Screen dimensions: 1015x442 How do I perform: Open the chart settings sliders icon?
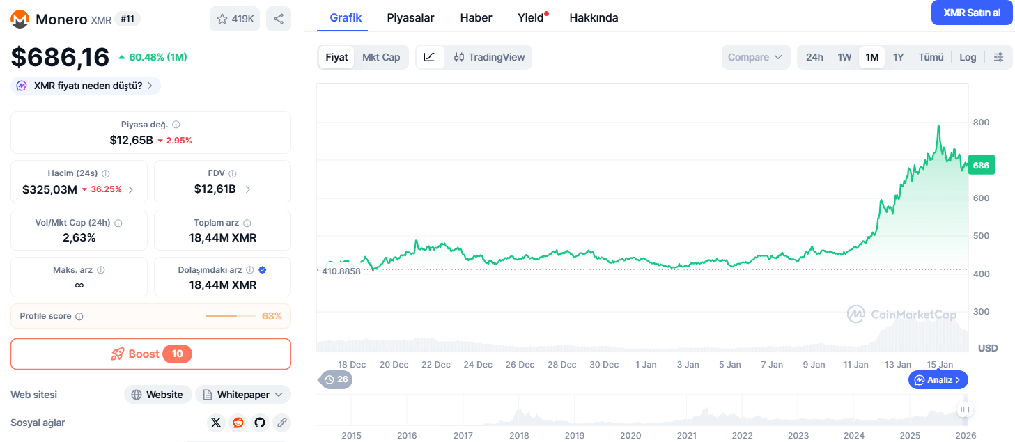coord(999,57)
